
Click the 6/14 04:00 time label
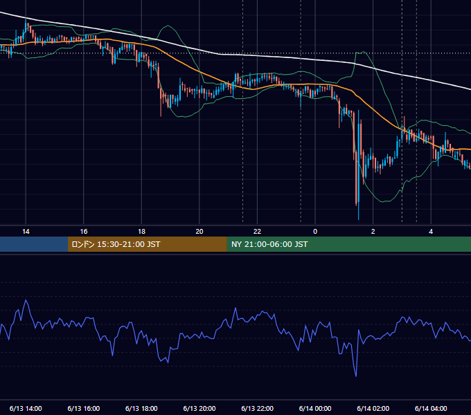coord(431,408)
